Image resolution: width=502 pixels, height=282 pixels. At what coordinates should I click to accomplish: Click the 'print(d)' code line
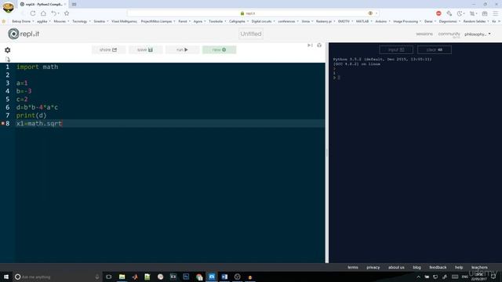(31, 115)
